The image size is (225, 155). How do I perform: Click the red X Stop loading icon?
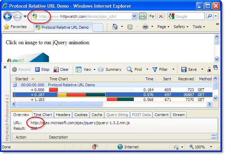point(161,16)
